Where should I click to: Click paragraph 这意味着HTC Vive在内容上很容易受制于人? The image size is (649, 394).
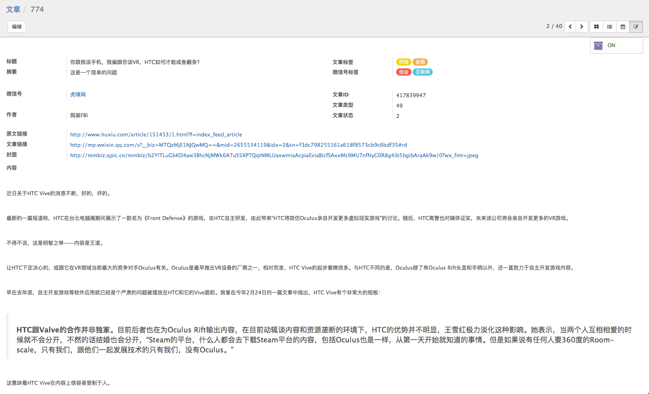59,383
